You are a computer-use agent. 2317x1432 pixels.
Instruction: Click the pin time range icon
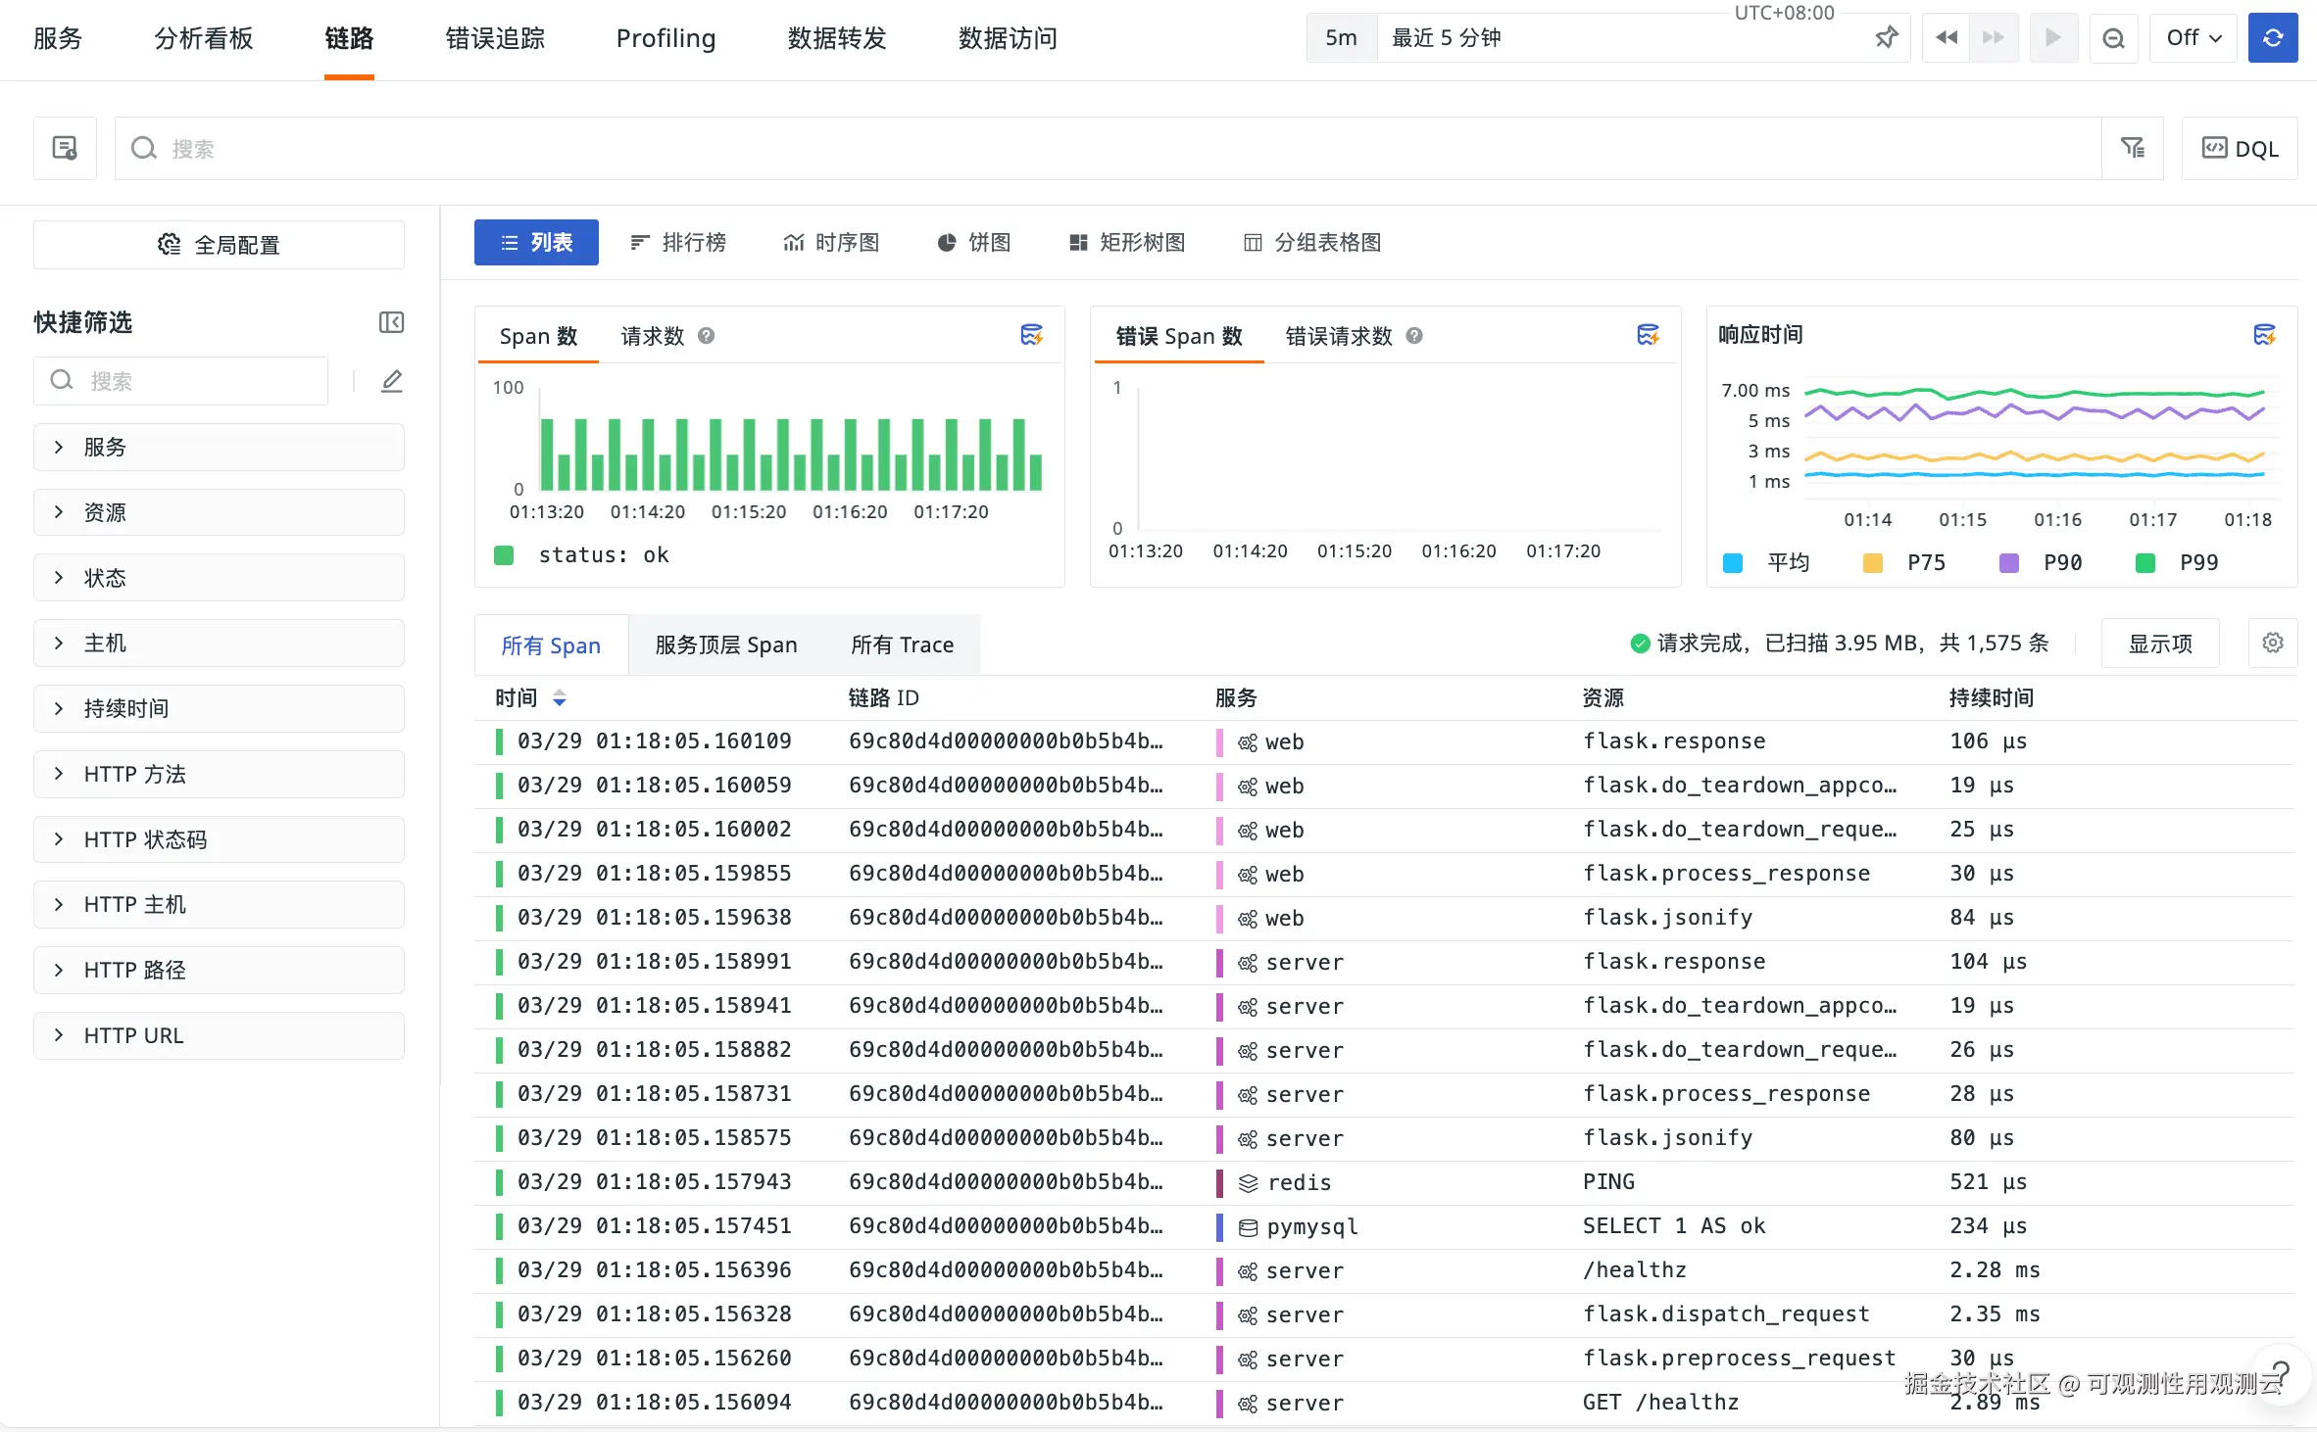pos(1887,38)
